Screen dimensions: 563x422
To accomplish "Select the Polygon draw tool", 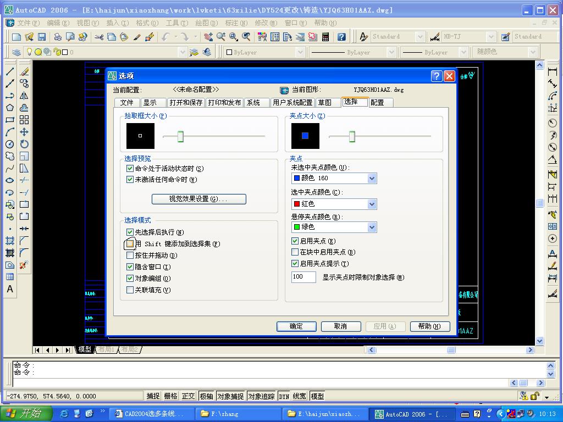I will tap(10, 108).
